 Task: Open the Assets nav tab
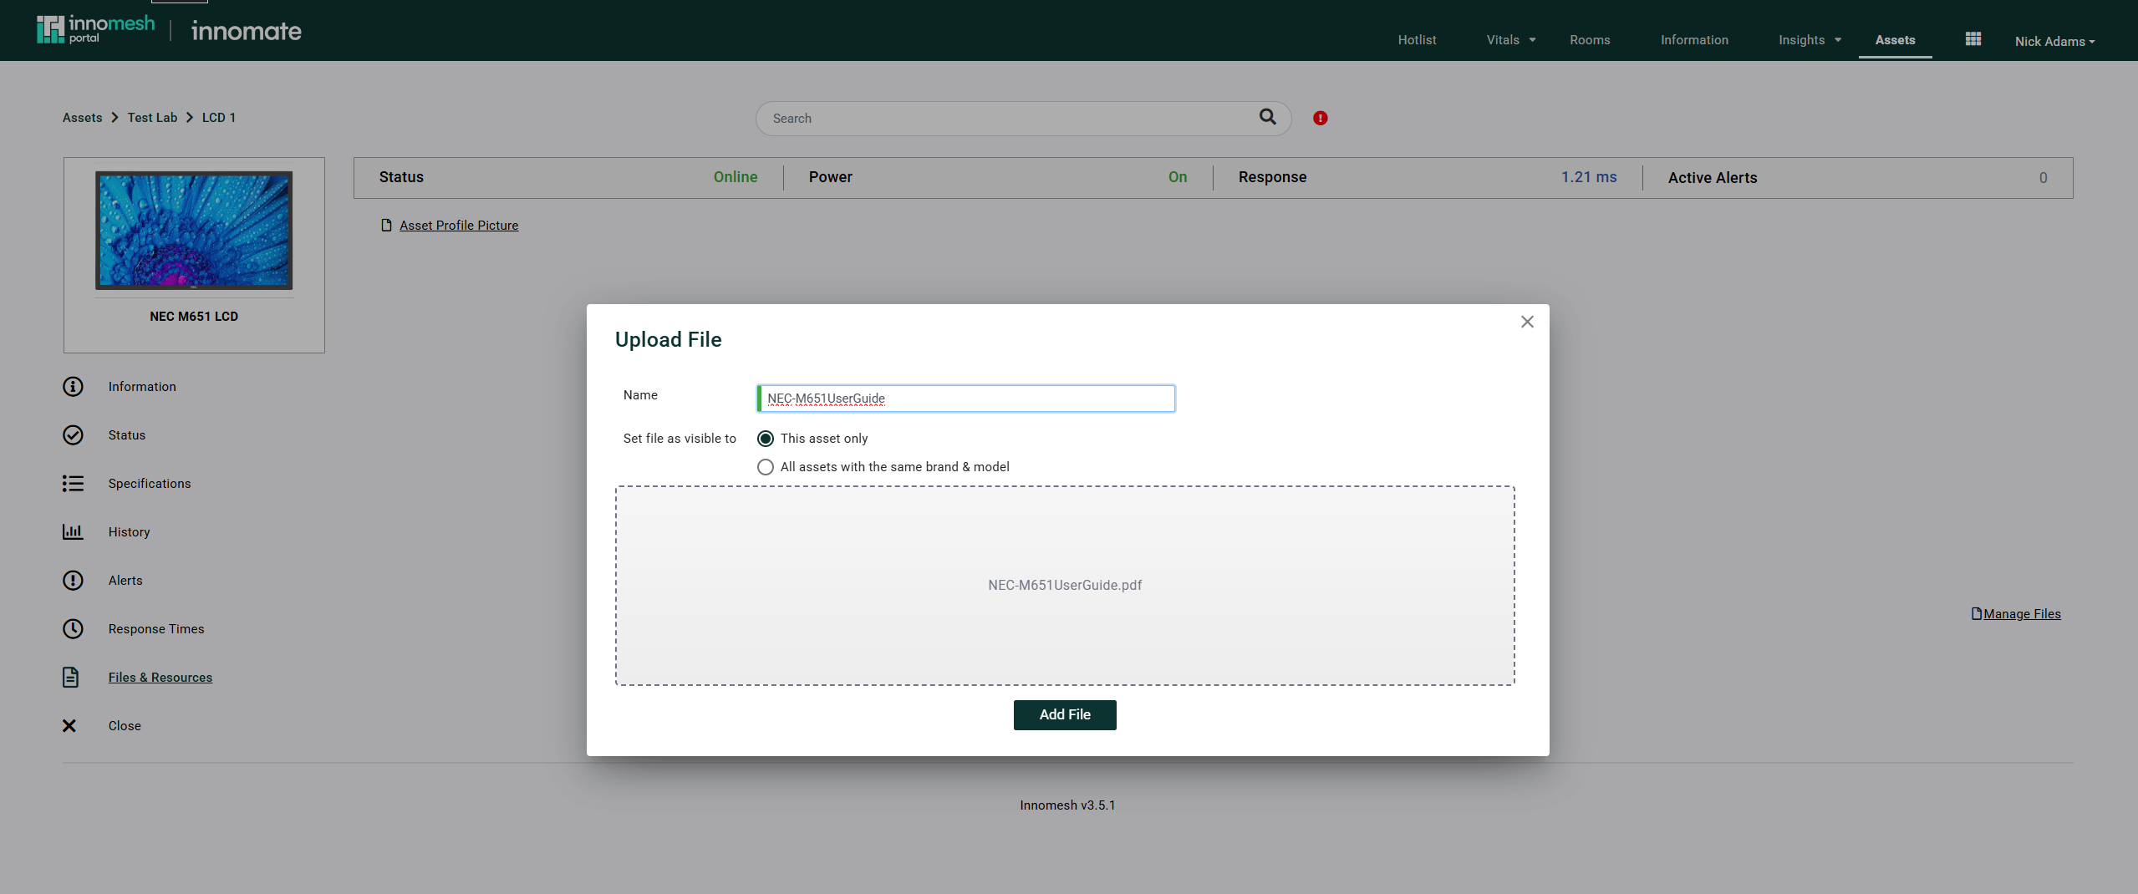tap(1895, 39)
